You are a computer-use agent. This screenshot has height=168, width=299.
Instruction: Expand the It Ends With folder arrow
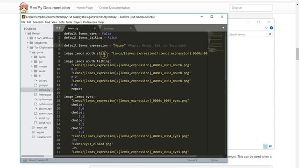click(x=28, y=38)
